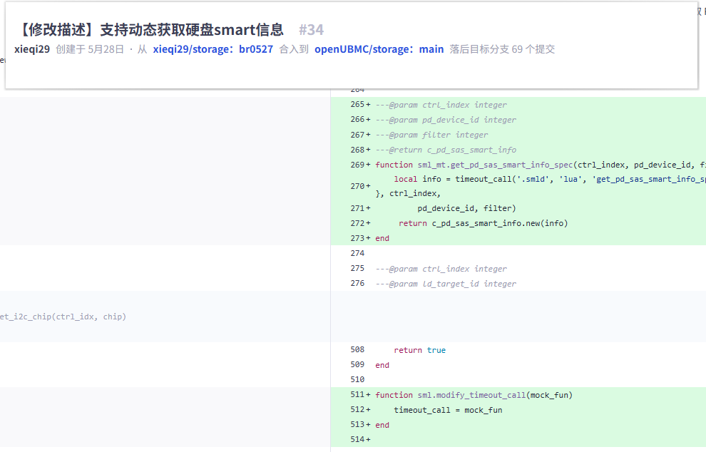Click the text 落后目标分支 69 个提交
706x452 pixels.
click(502, 49)
